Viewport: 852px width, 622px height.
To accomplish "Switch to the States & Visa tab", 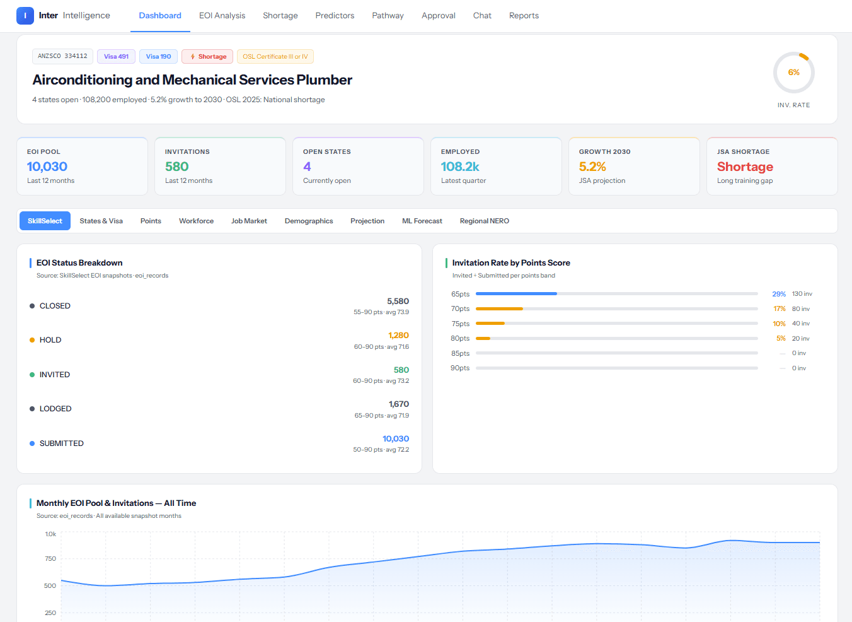I will point(101,221).
